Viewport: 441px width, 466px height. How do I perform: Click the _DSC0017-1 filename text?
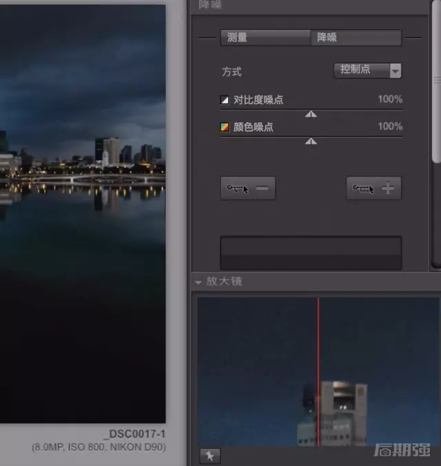click(134, 434)
